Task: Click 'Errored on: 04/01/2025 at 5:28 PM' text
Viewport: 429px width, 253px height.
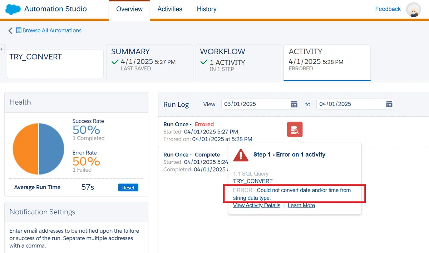Action: (x=208, y=139)
